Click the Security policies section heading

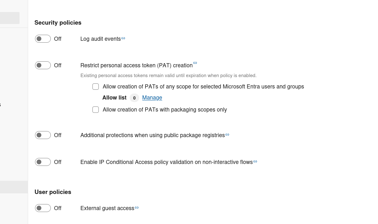coord(58,23)
